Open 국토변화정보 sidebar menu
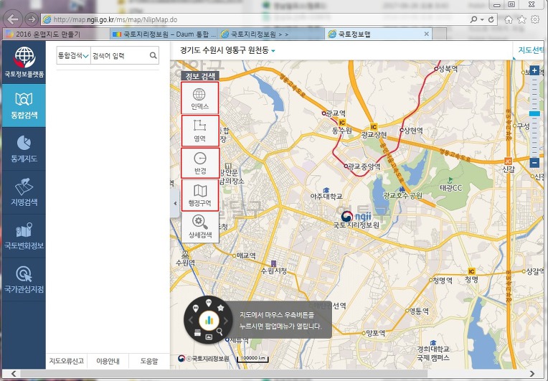The height and width of the screenshot is (381, 548). click(24, 236)
